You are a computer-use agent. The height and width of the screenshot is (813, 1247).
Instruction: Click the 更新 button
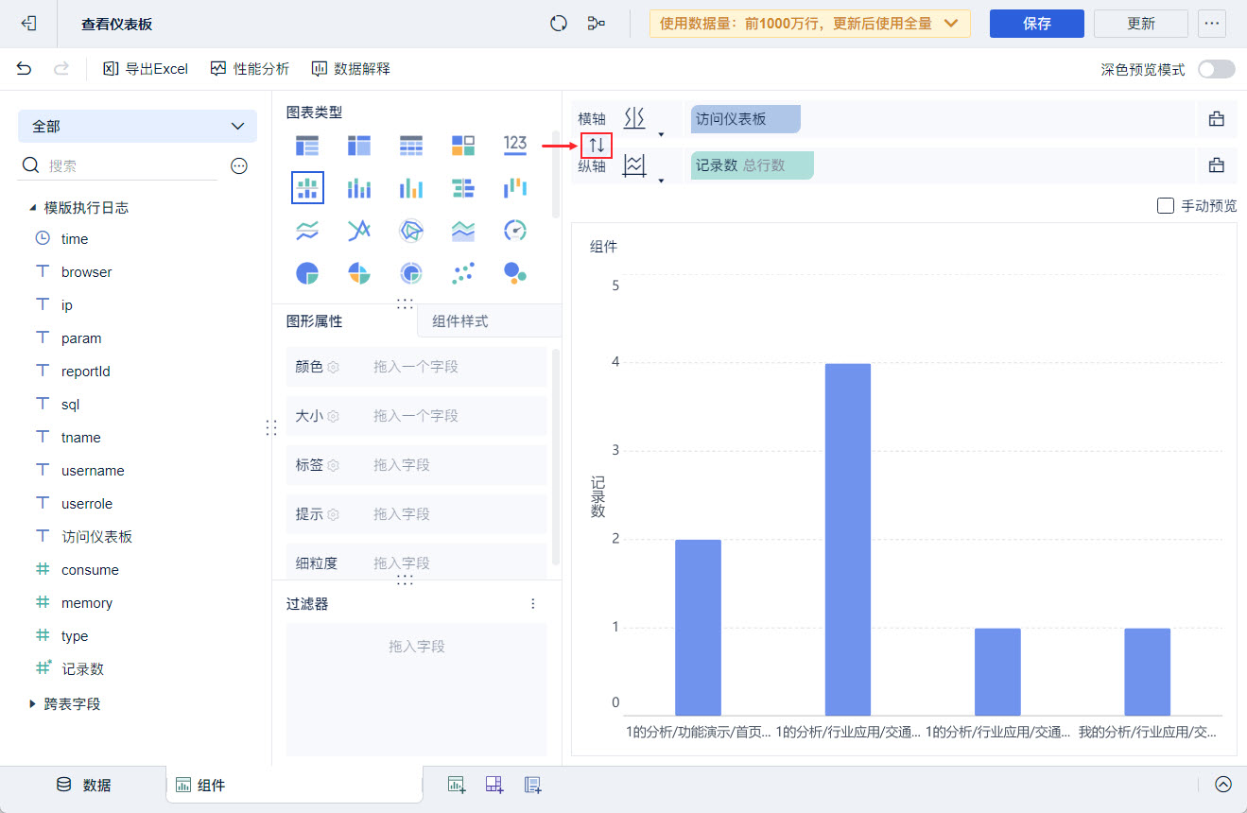[1141, 24]
